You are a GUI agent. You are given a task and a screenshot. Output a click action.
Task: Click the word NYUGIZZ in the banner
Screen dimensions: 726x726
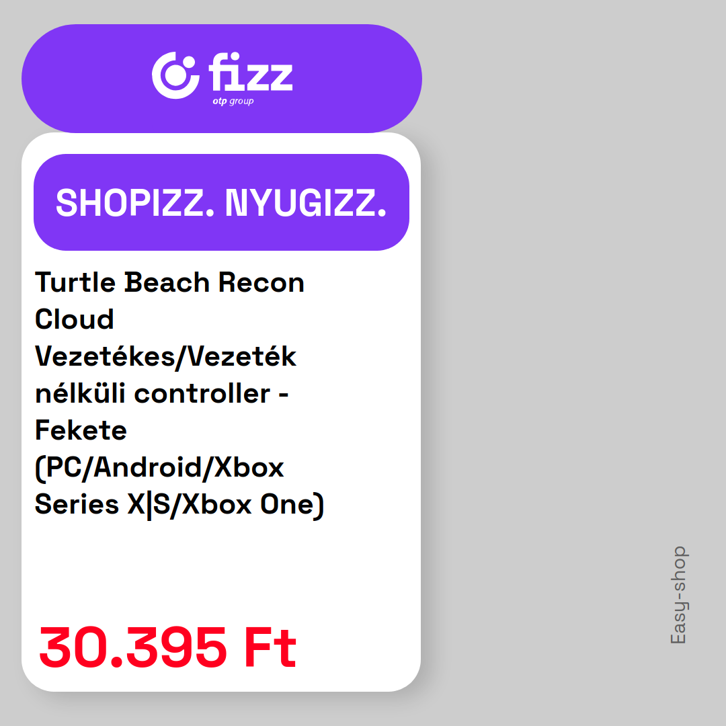(306, 203)
